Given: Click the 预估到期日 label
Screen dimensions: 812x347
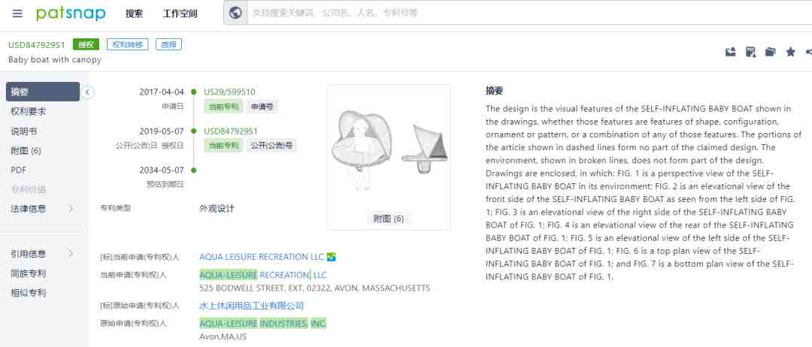Looking at the screenshot, I should tap(165, 184).
